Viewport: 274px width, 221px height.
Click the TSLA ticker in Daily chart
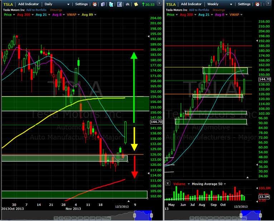tap(8, 4)
